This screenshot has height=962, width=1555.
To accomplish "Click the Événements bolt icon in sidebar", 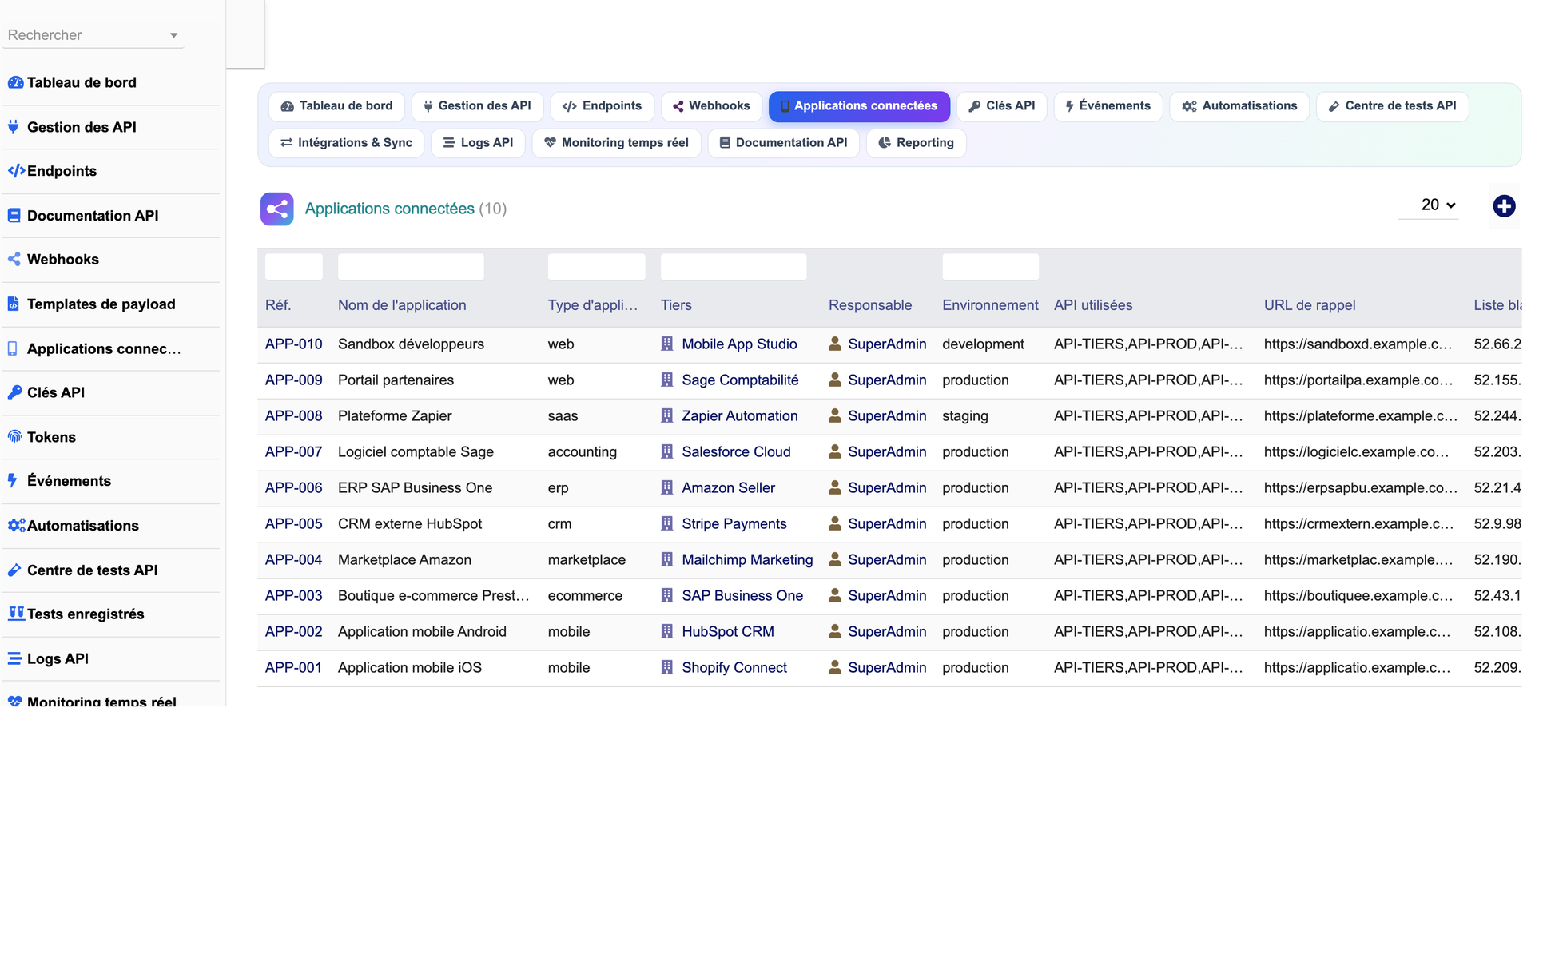I will coord(12,481).
